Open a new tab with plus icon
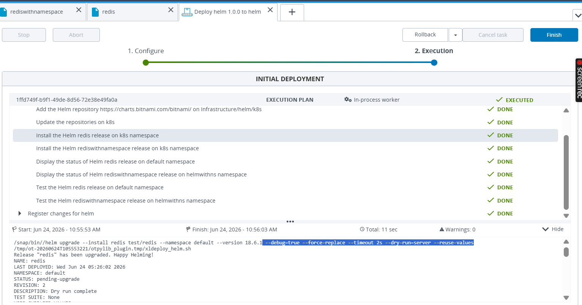Viewport: 582px width, 305px height. (x=292, y=12)
